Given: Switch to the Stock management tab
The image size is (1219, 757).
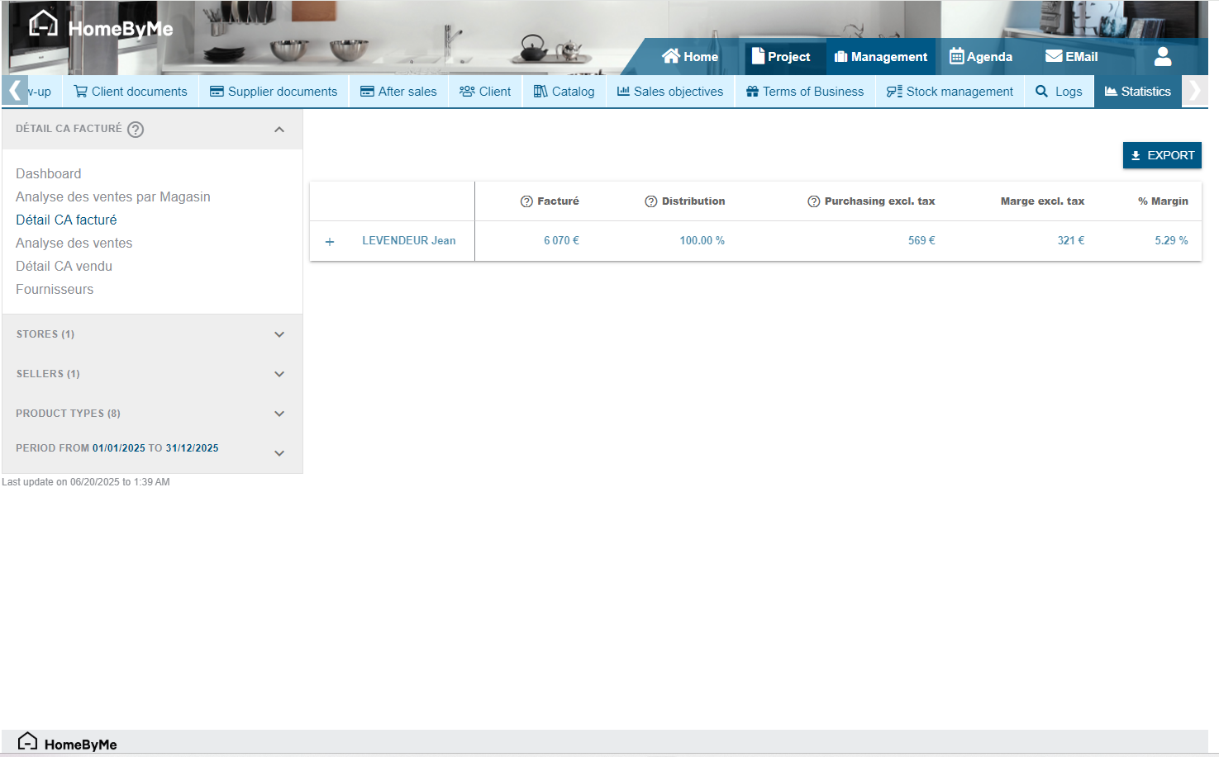Looking at the screenshot, I should (950, 92).
